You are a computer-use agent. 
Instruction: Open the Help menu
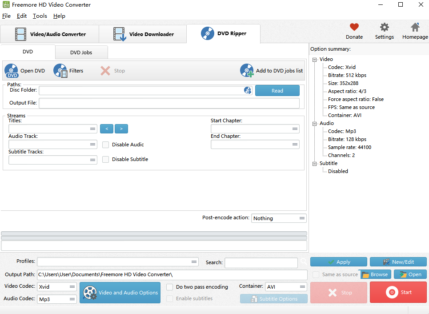59,16
